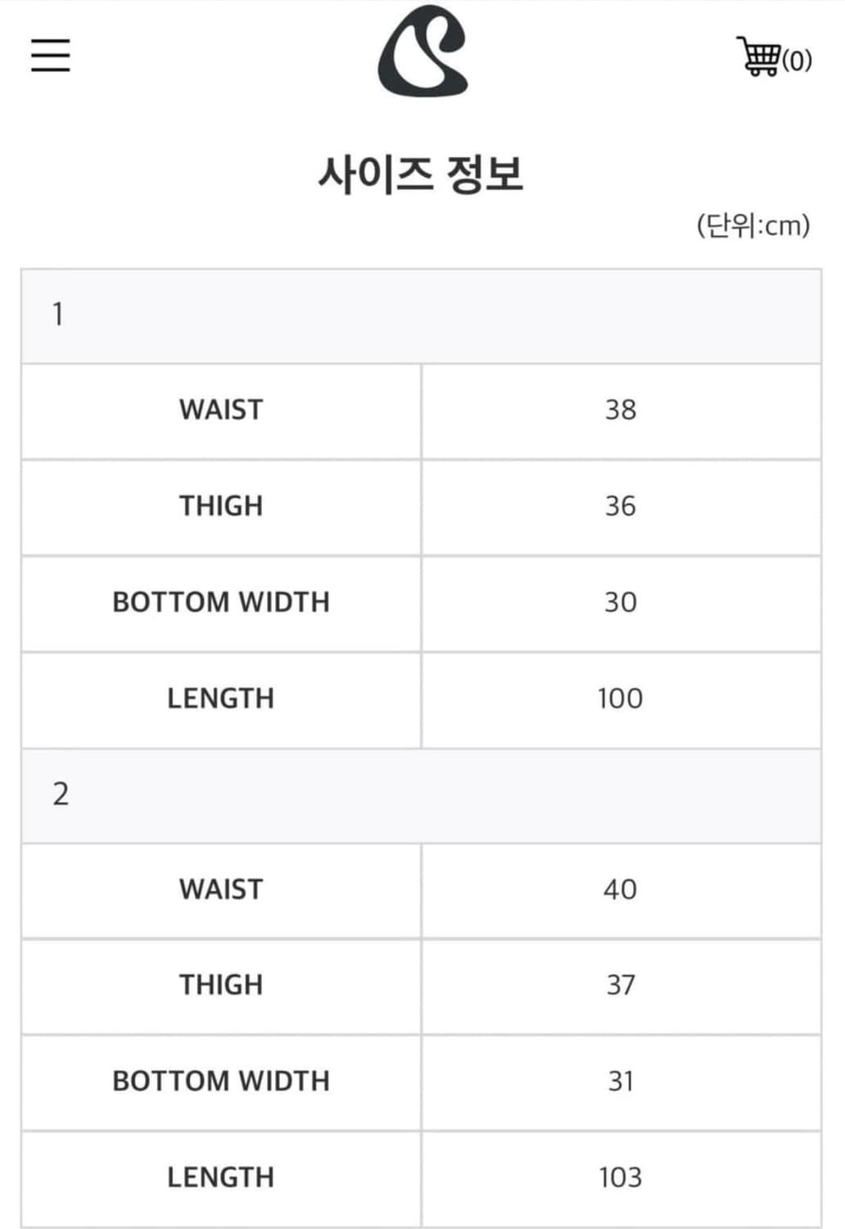Viewport: 845px width, 1229px height.
Task: Click the 사이즈 정보 heading
Action: coord(421,174)
